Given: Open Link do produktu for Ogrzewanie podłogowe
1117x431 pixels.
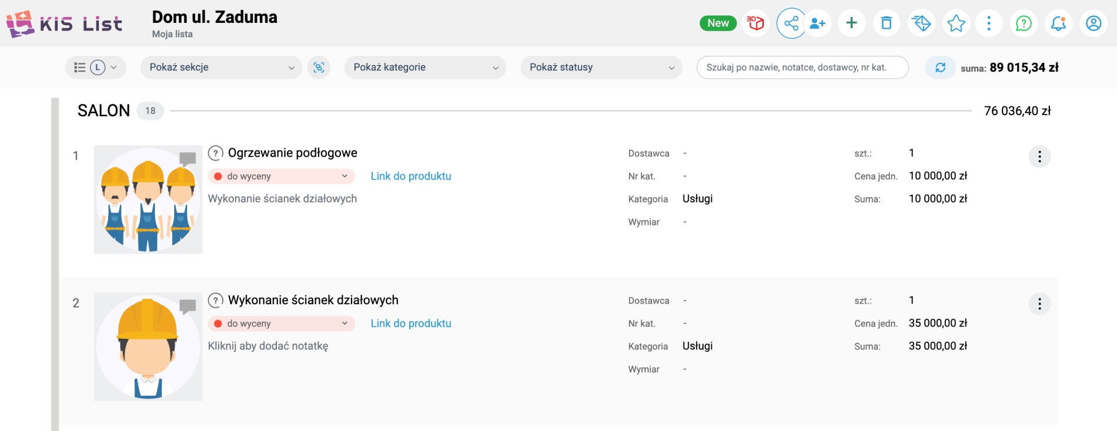Looking at the screenshot, I should click(x=410, y=176).
